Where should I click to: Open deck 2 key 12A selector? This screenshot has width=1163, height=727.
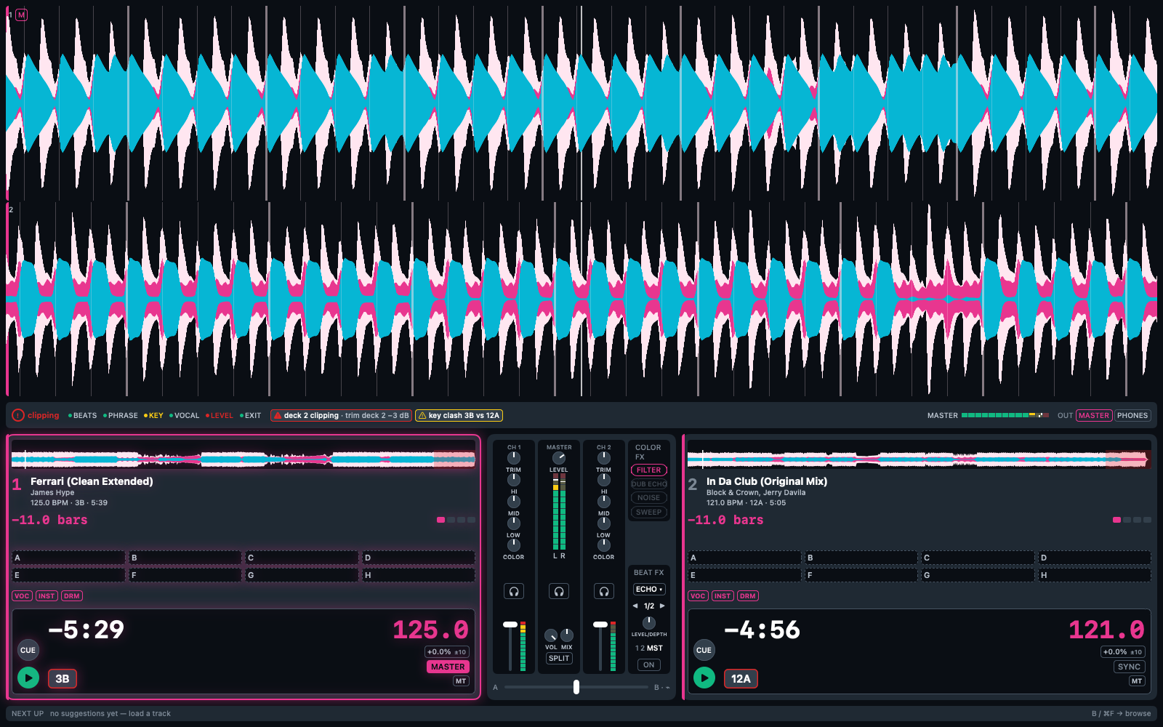pos(741,678)
